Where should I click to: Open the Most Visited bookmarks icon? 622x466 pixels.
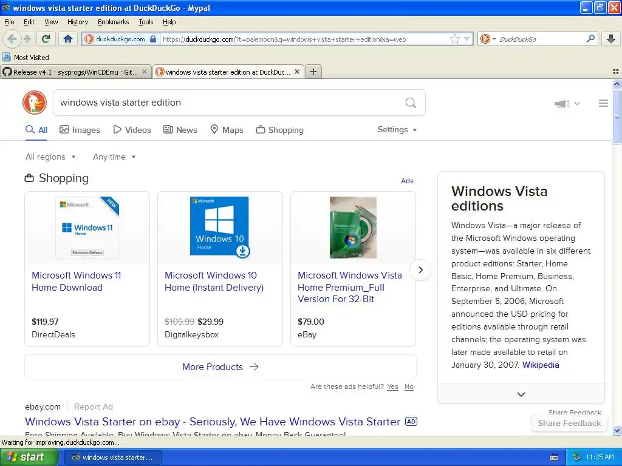click(6, 58)
